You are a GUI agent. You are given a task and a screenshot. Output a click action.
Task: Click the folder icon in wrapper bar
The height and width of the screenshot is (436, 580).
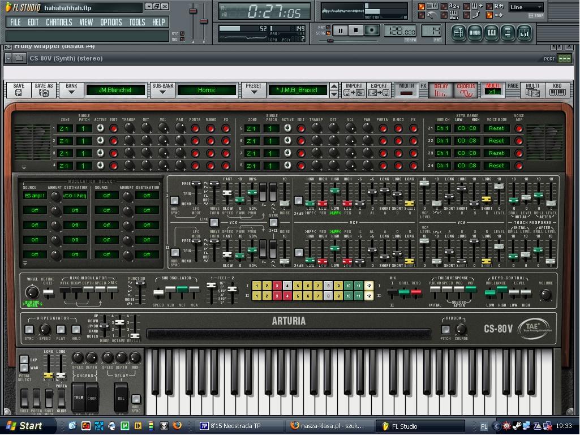pos(20,58)
